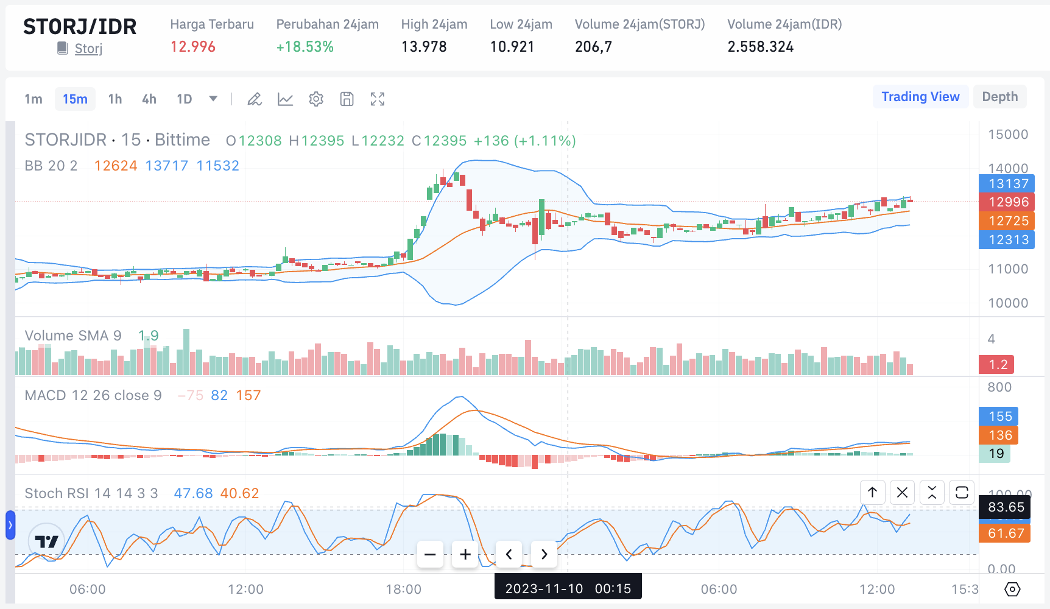1050x609 pixels.
Task: Choose the 1D timeframe
Action: (184, 99)
